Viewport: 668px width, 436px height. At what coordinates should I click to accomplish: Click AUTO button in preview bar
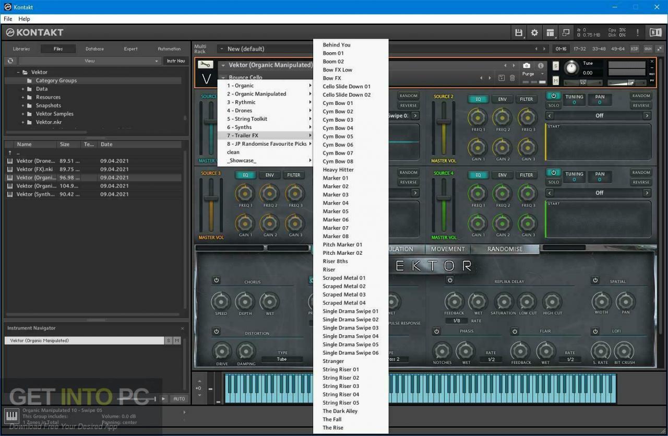point(179,398)
